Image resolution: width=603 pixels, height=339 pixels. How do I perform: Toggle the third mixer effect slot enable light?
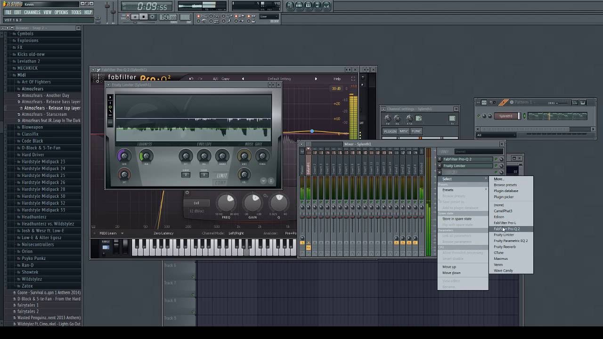pyautogui.click(x=496, y=172)
